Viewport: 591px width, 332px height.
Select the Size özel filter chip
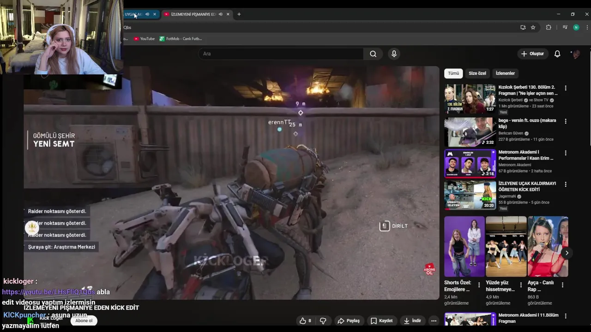(477, 73)
